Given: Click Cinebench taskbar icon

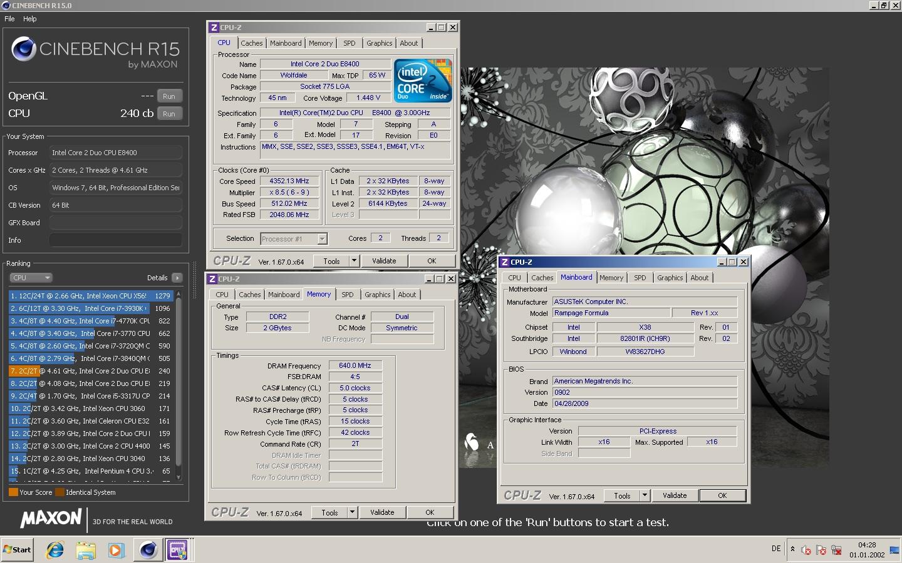Looking at the screenshot, I should tap(148, 550).
